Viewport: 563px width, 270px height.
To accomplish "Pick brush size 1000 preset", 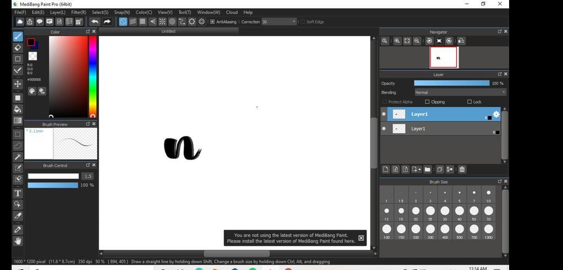I will tap(488, 230).
